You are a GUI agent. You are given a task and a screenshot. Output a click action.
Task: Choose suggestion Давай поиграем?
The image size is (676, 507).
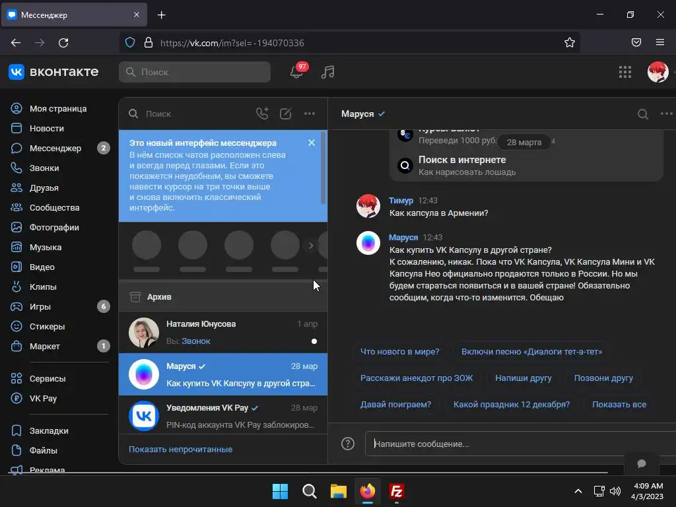[x=395, y=405]
